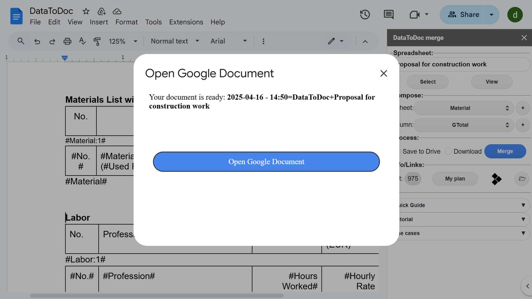Undo the last action

point(37,41)
